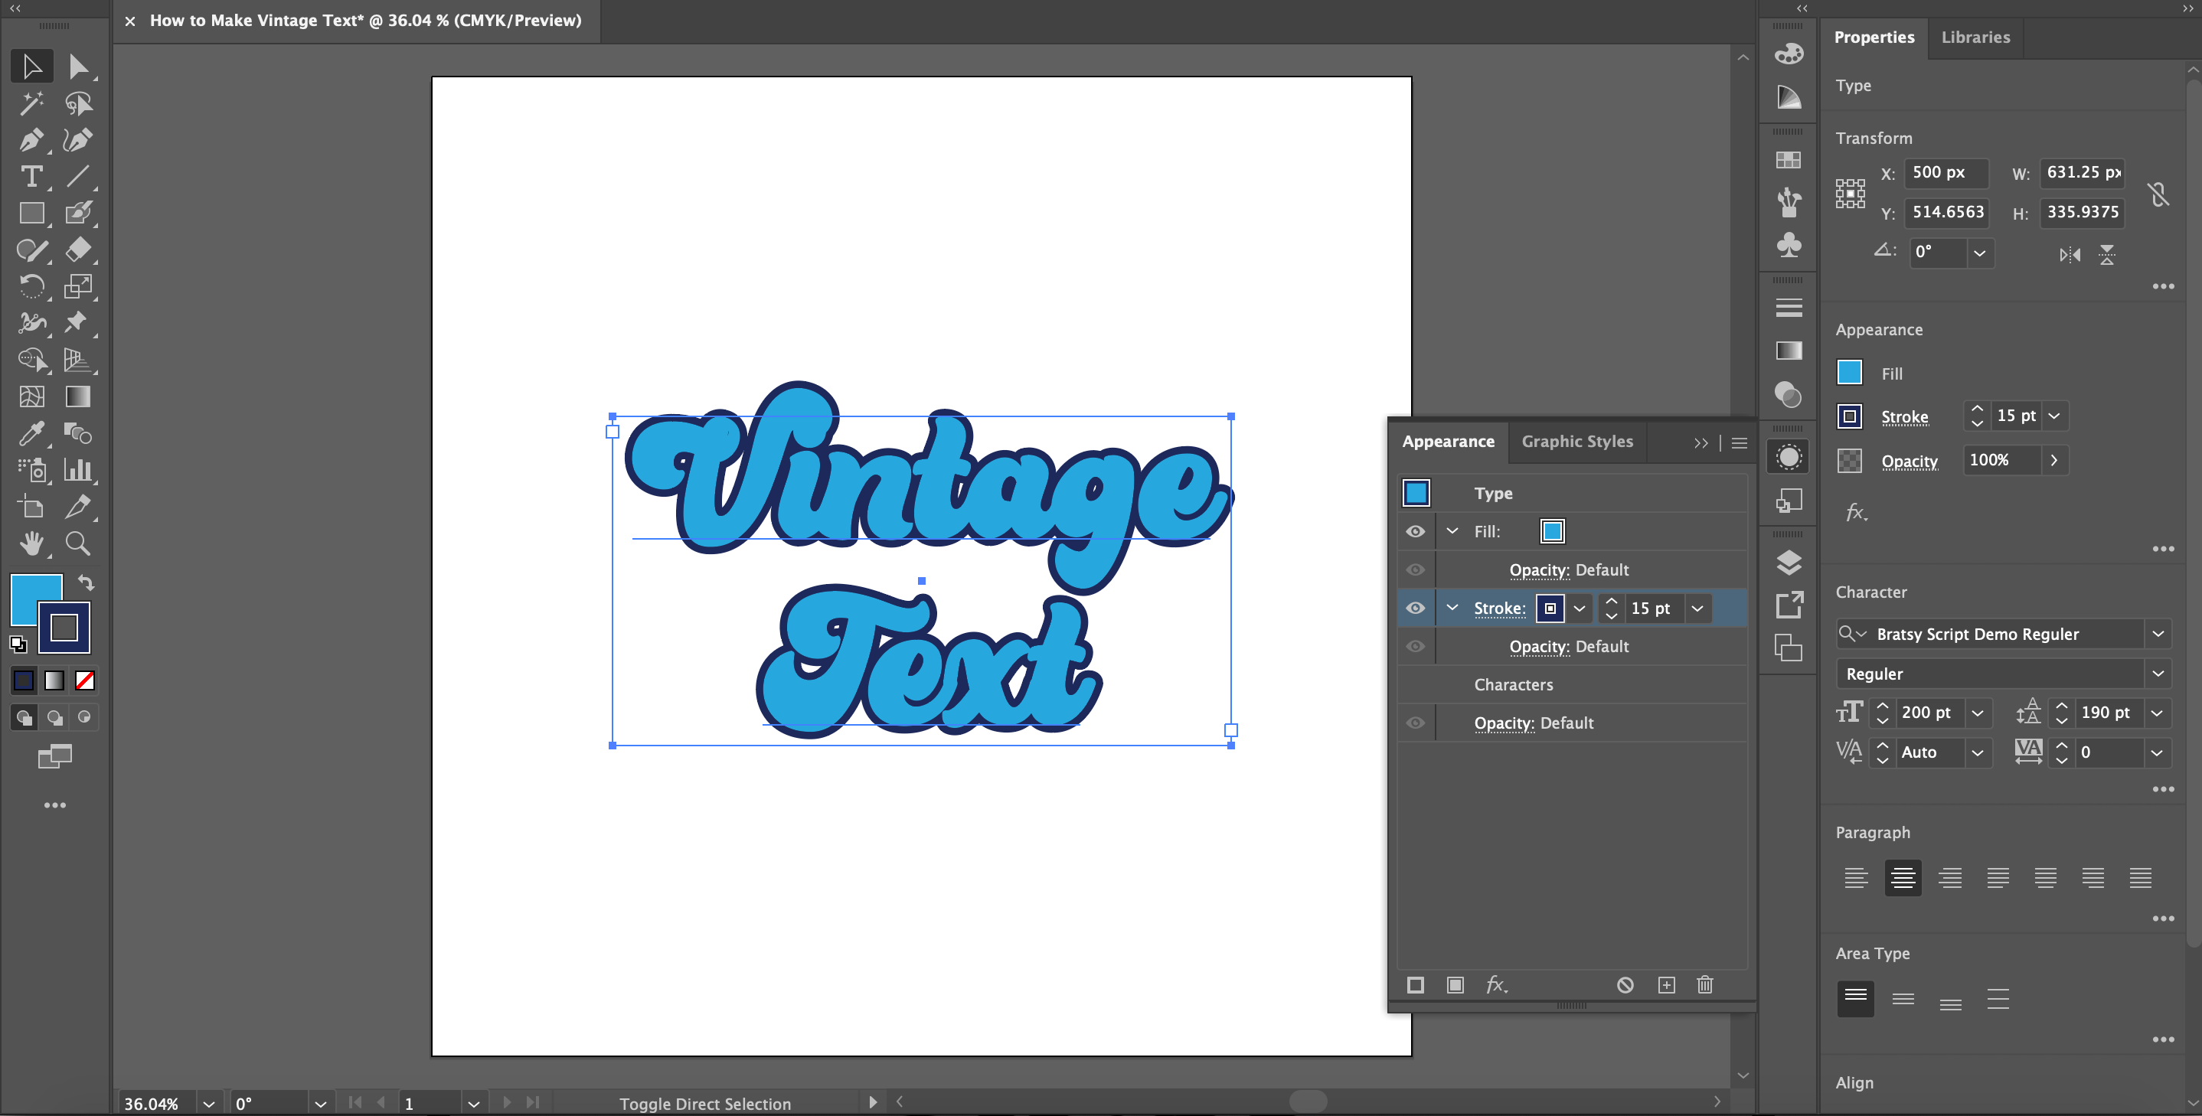Select the Line Segment tool
This screenshot has height=1116, width=2202.
pos(78,176)
